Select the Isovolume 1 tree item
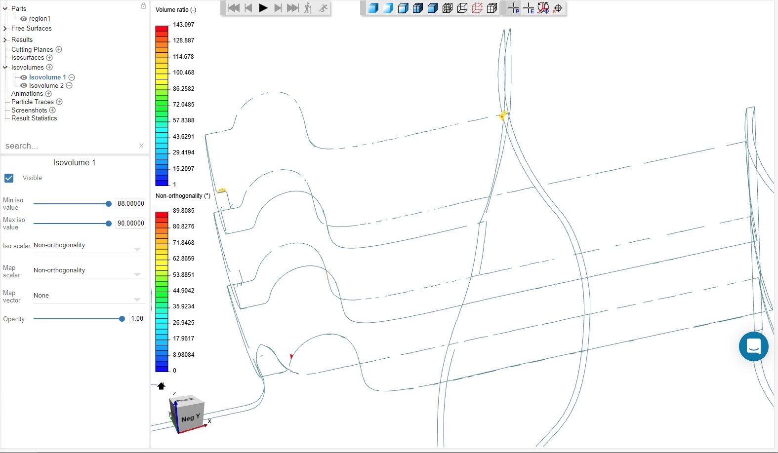The height and width of the screenshot is (453, 778). coord(47,77)
